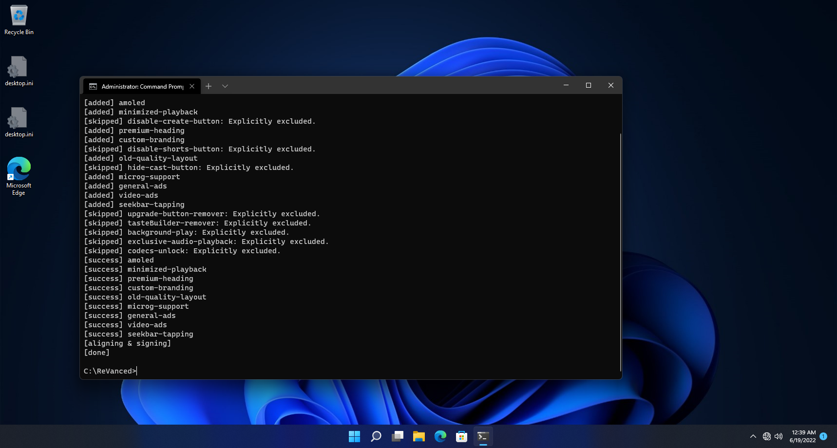The width and height of the screenshot is (837, 448).
Task: Click '[success] general-ads' output line
Action: click(x=130, y=316)
